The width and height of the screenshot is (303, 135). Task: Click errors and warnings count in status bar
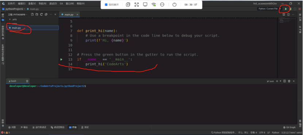[5, 132]
